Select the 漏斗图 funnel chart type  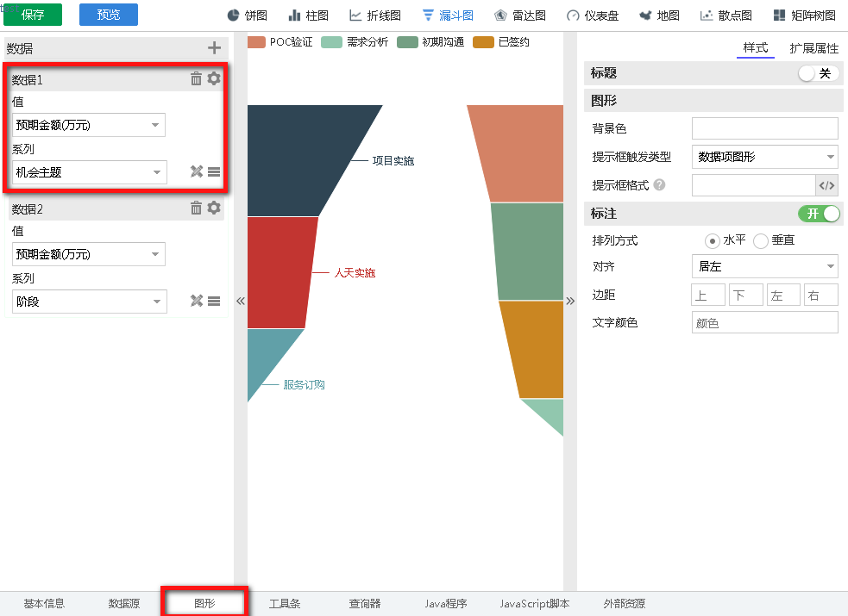click(x=447, y=16)
